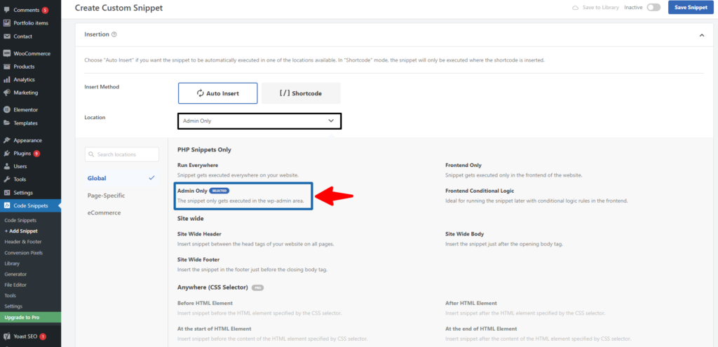Toggle the Inactive snippet switch

653,7
